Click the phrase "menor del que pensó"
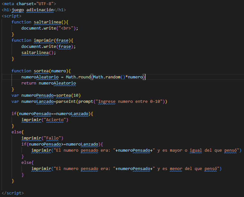244x197 pixels. click(x=193, y=169)
